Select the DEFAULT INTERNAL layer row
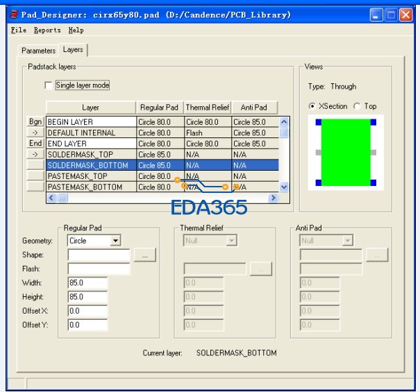This screenshot has height=392, width=420. (162, 133)
